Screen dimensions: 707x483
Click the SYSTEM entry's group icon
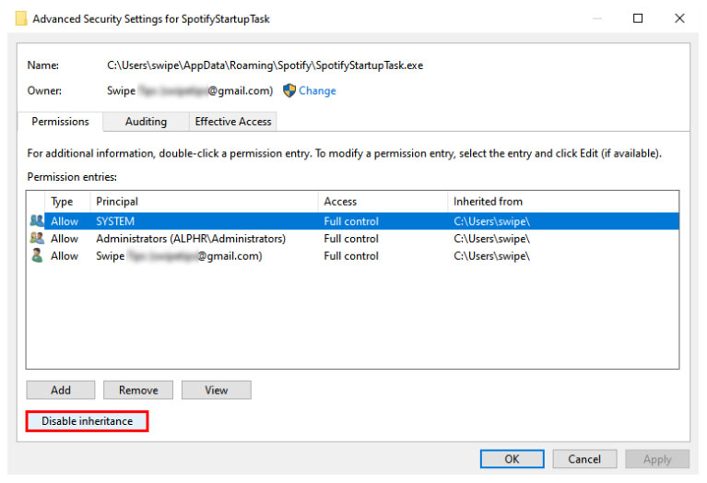pyautogui.click(x=37, y=221)
